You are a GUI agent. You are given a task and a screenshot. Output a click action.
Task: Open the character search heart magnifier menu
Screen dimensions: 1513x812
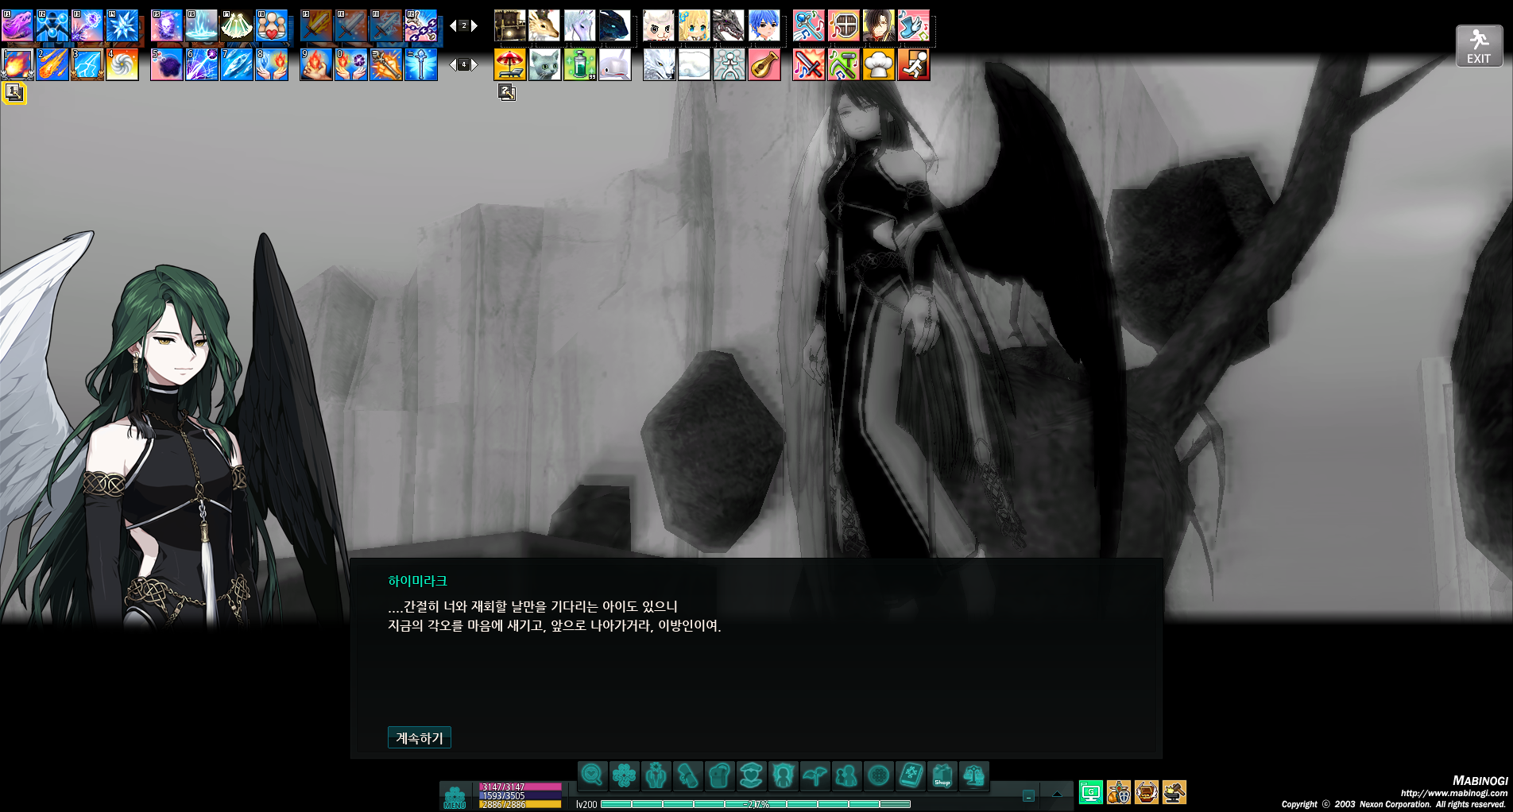[x=592, y=775]
